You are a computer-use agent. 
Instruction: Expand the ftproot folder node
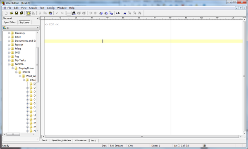(9, 45)
